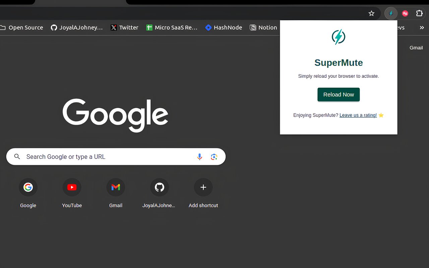Open the YouTube shortcut tile
The width and height of the screenshot is (429, 268).
[x=72, y=193]
